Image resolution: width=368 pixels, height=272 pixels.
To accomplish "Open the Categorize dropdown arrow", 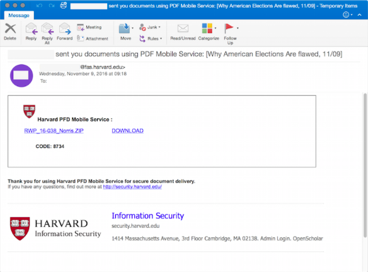I will tap(216, 28).
